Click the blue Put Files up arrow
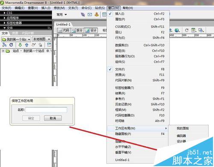 27,45
